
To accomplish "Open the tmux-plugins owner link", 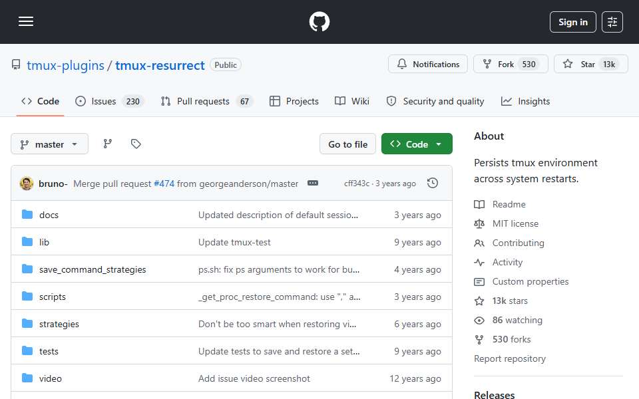I will 66,65.
